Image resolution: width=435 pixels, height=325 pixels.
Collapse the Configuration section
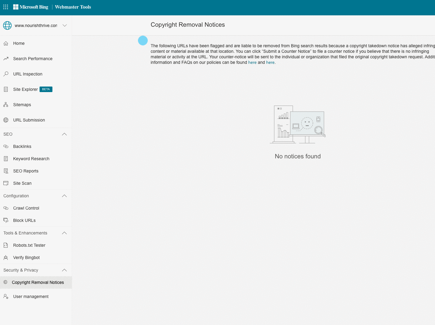coord(64,196)
